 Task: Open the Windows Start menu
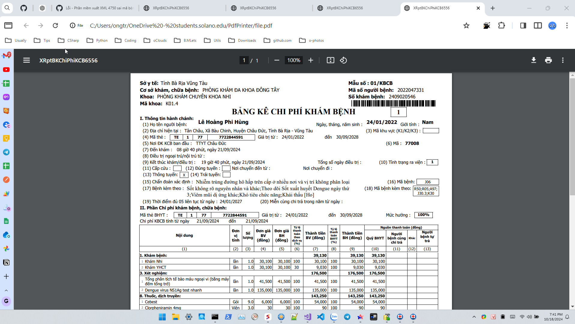(162, 317)
